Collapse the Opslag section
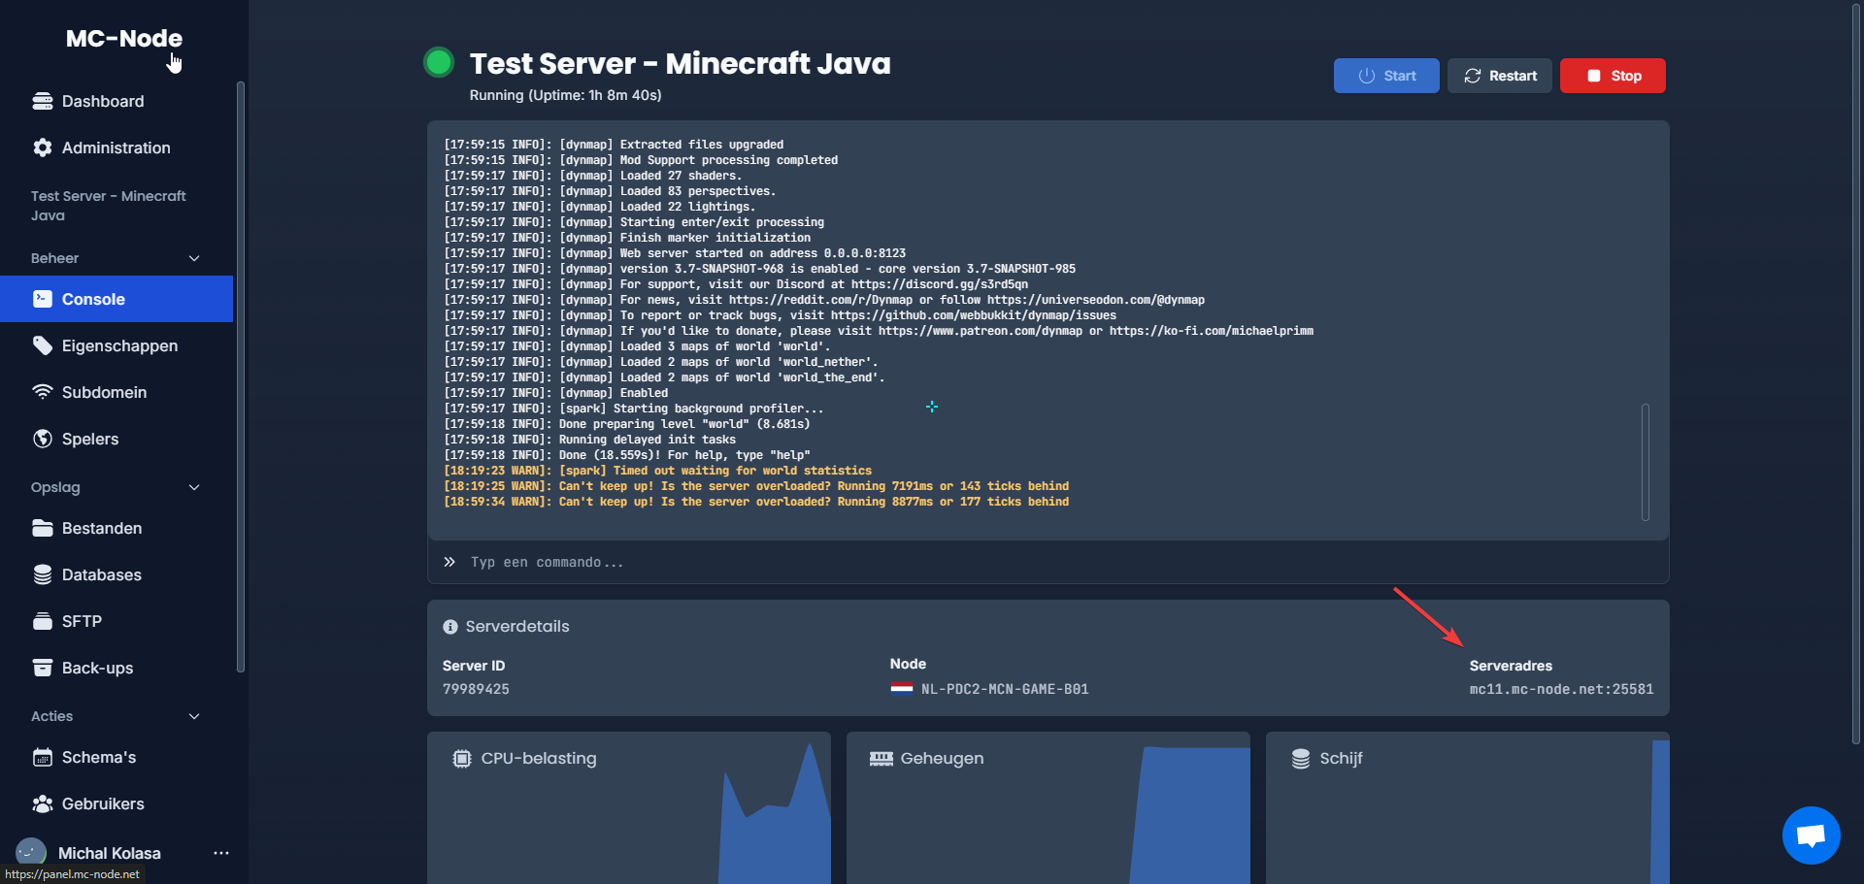Viewport: 1864px width, 884px height. point(194,487)
